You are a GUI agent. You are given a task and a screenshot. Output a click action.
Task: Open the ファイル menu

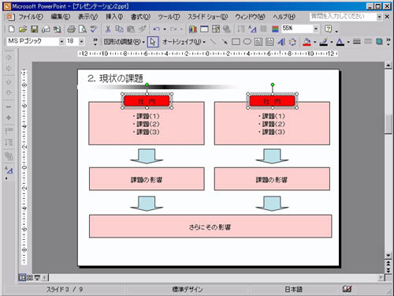click(31, 17)
